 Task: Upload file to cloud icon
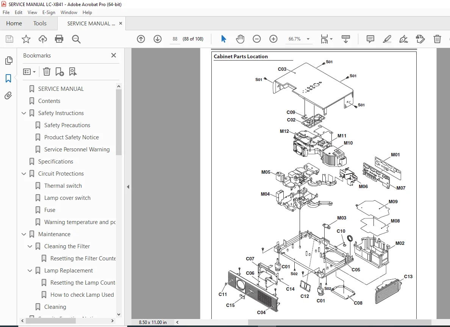[43, 39]
